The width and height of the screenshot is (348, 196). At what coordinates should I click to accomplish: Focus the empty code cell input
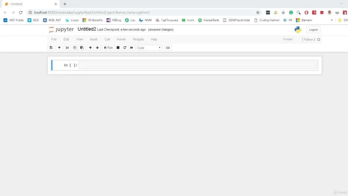click(197, 65)
